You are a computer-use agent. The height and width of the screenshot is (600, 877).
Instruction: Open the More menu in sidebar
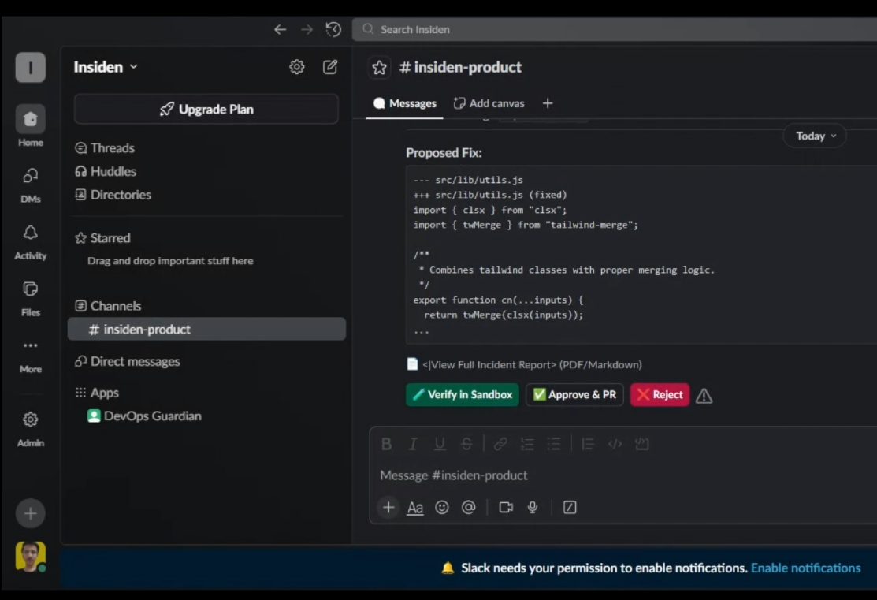(x=30, y=356)
